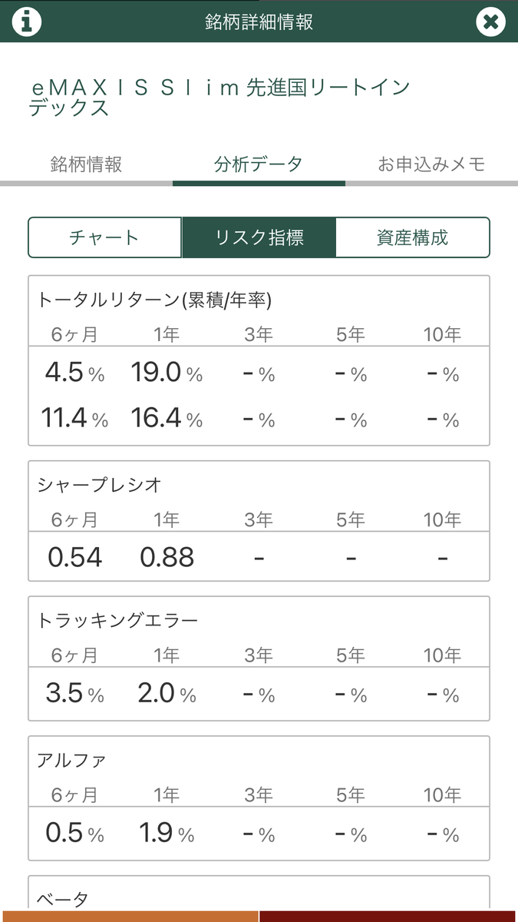Viewport: 518px width, 922px height.
Task: Close the 銘柄詳細情報 screen
Action: (x=490, y=22)
